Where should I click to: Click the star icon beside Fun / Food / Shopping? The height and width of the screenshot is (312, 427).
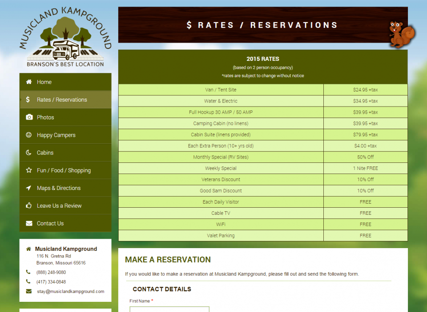28,170
